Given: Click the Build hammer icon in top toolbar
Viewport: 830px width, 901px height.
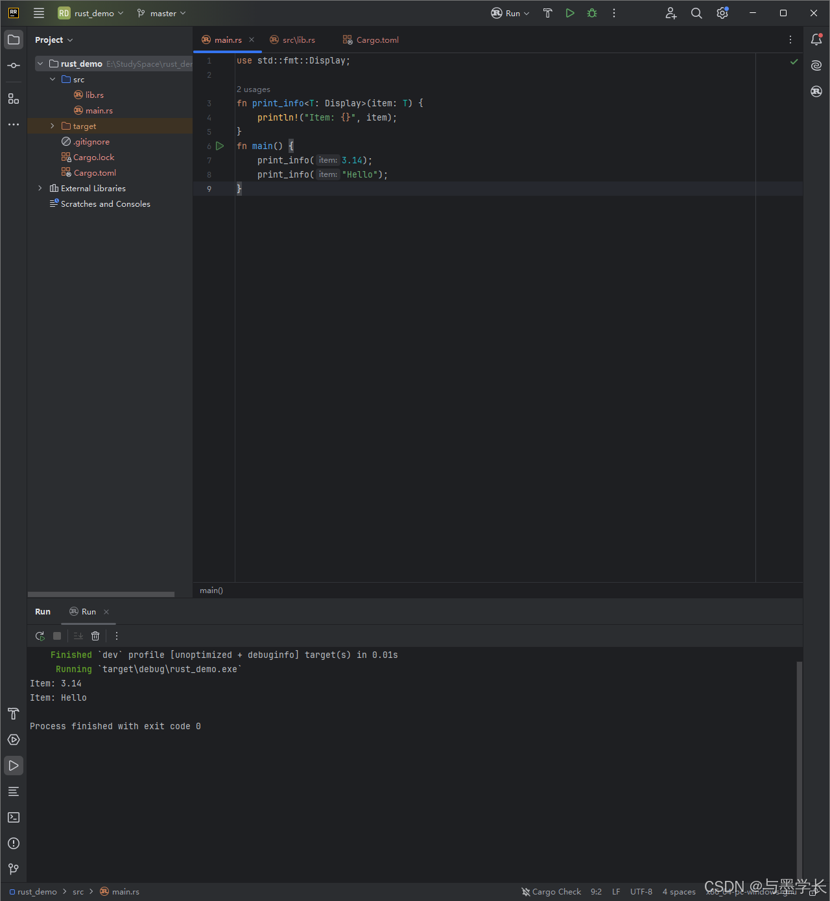Looking at the screenshot, I should click(547, 13).
